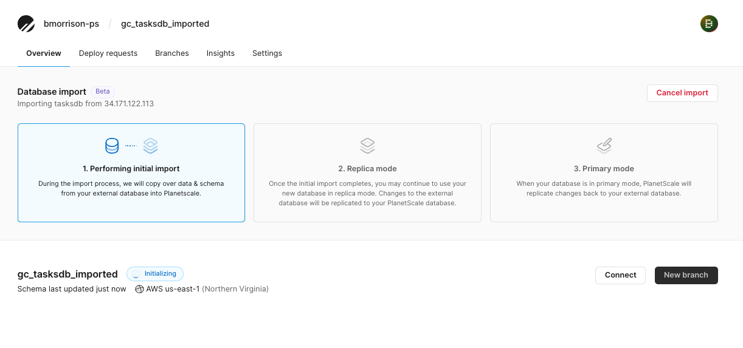743x348 pixels.
Task: Click the 'AWS us-east-1' region text
Action: [x=173, y=289]
